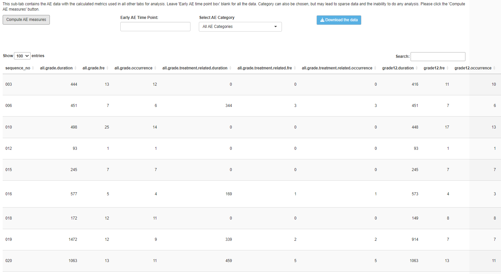Click the Download the data button

(338, 20)
